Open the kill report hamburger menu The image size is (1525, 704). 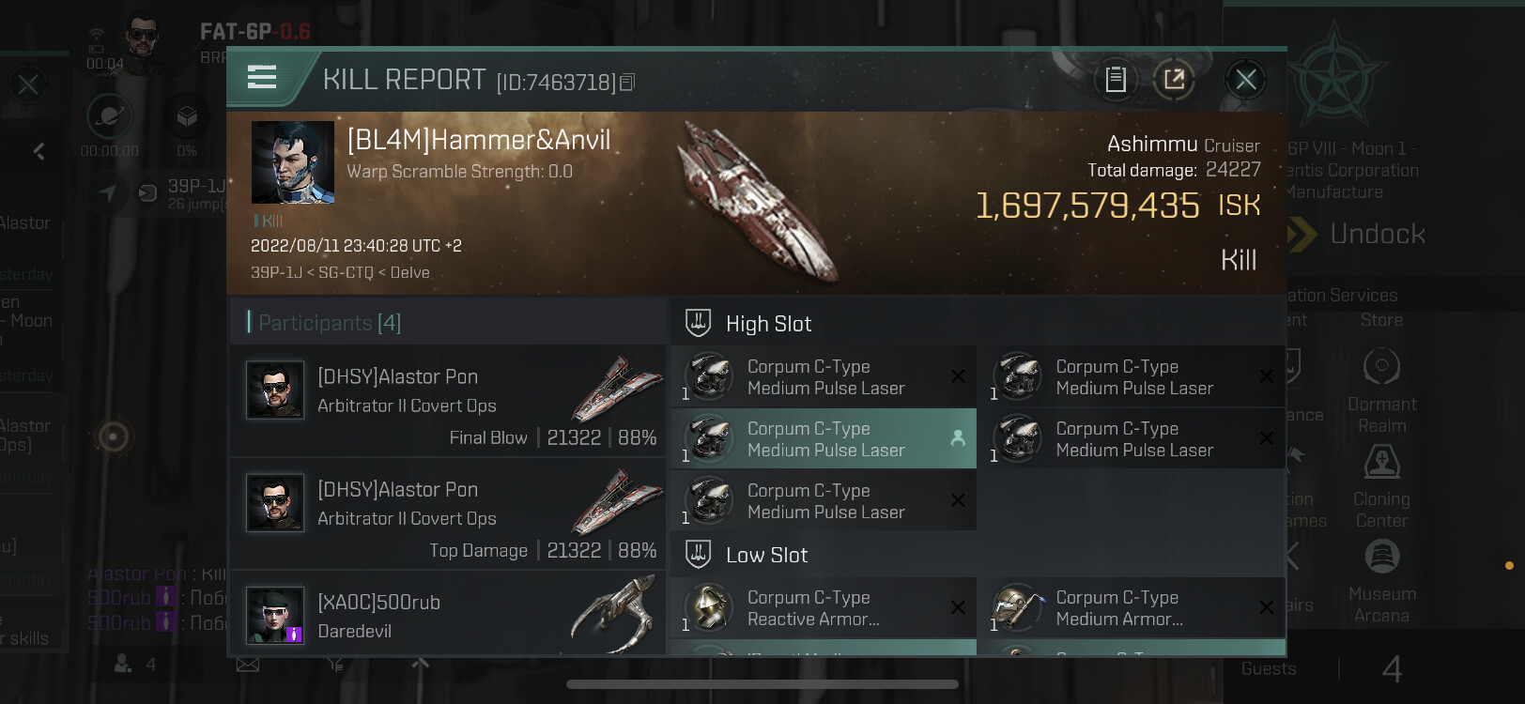click(262, 77)
